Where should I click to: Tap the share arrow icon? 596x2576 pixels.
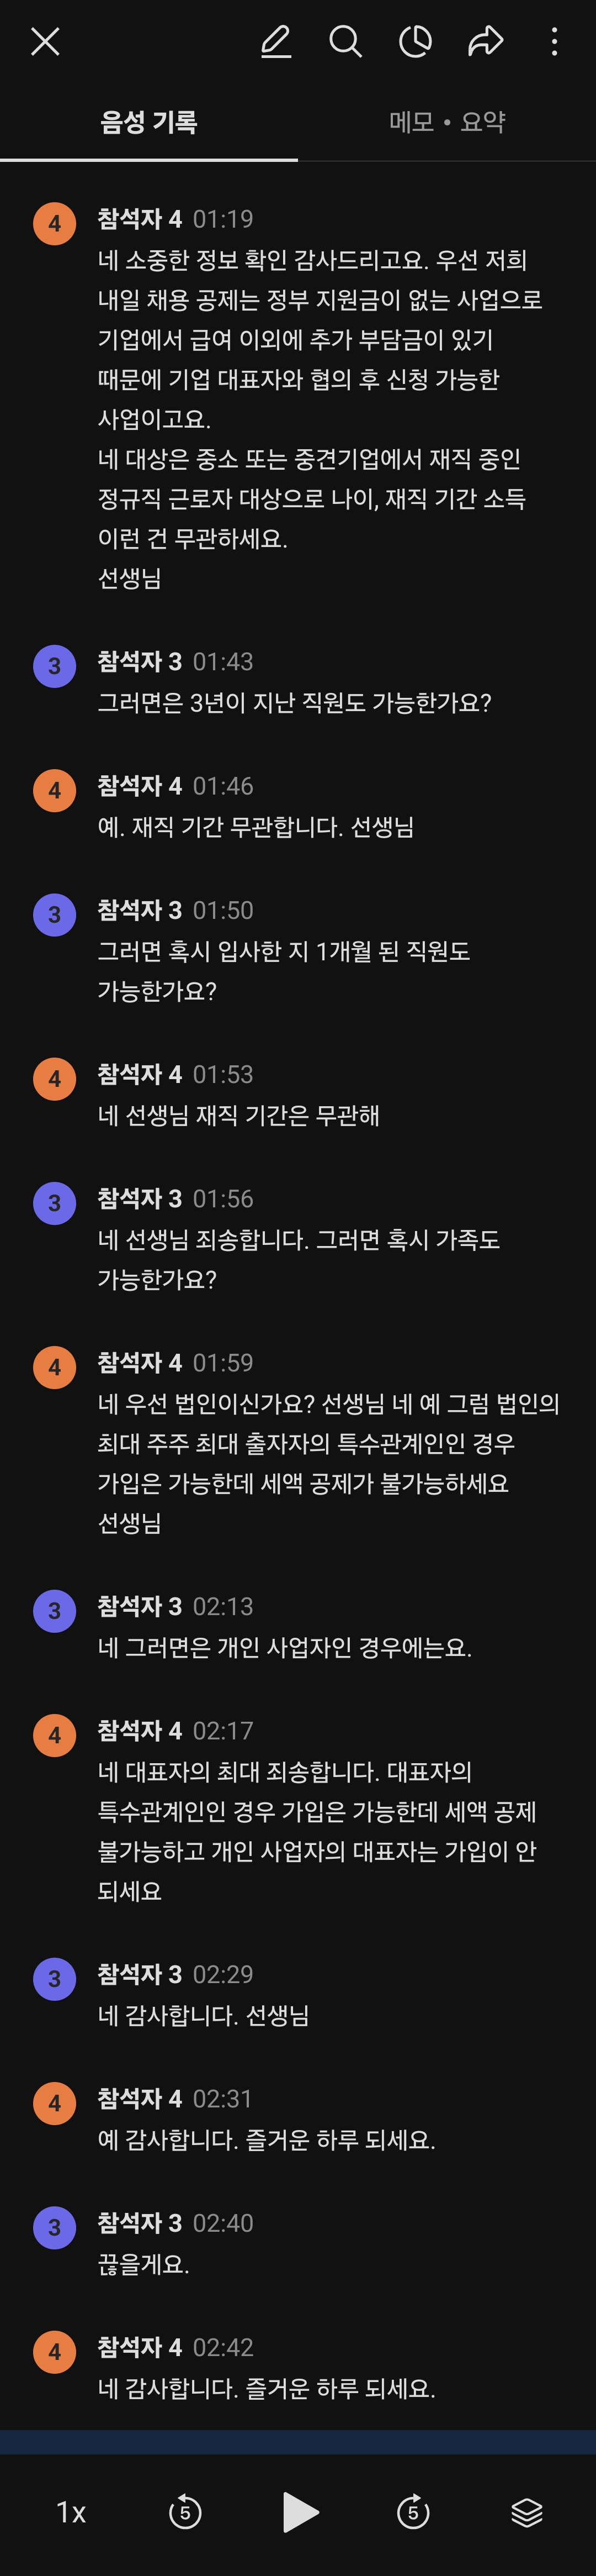coord(485,42)
